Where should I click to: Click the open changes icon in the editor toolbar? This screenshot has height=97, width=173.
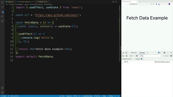[113, 2]
